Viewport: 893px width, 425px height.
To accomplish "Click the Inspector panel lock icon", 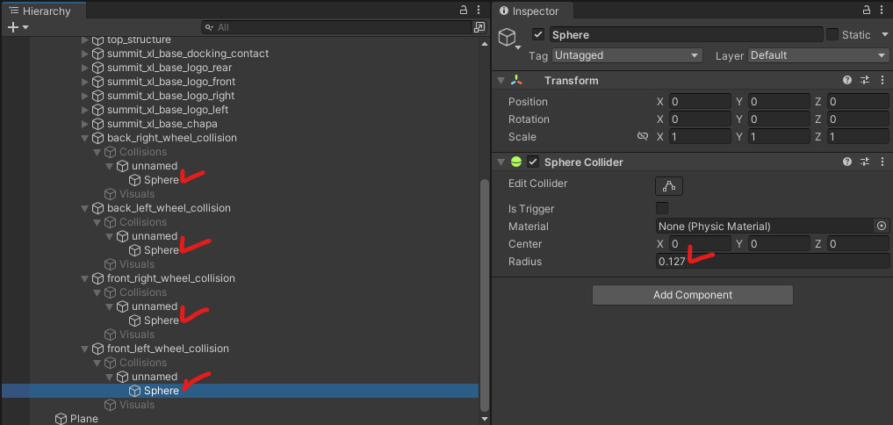I will pos(866,10).
